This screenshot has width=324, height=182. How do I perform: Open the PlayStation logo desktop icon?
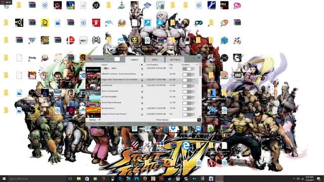point(160,22)
